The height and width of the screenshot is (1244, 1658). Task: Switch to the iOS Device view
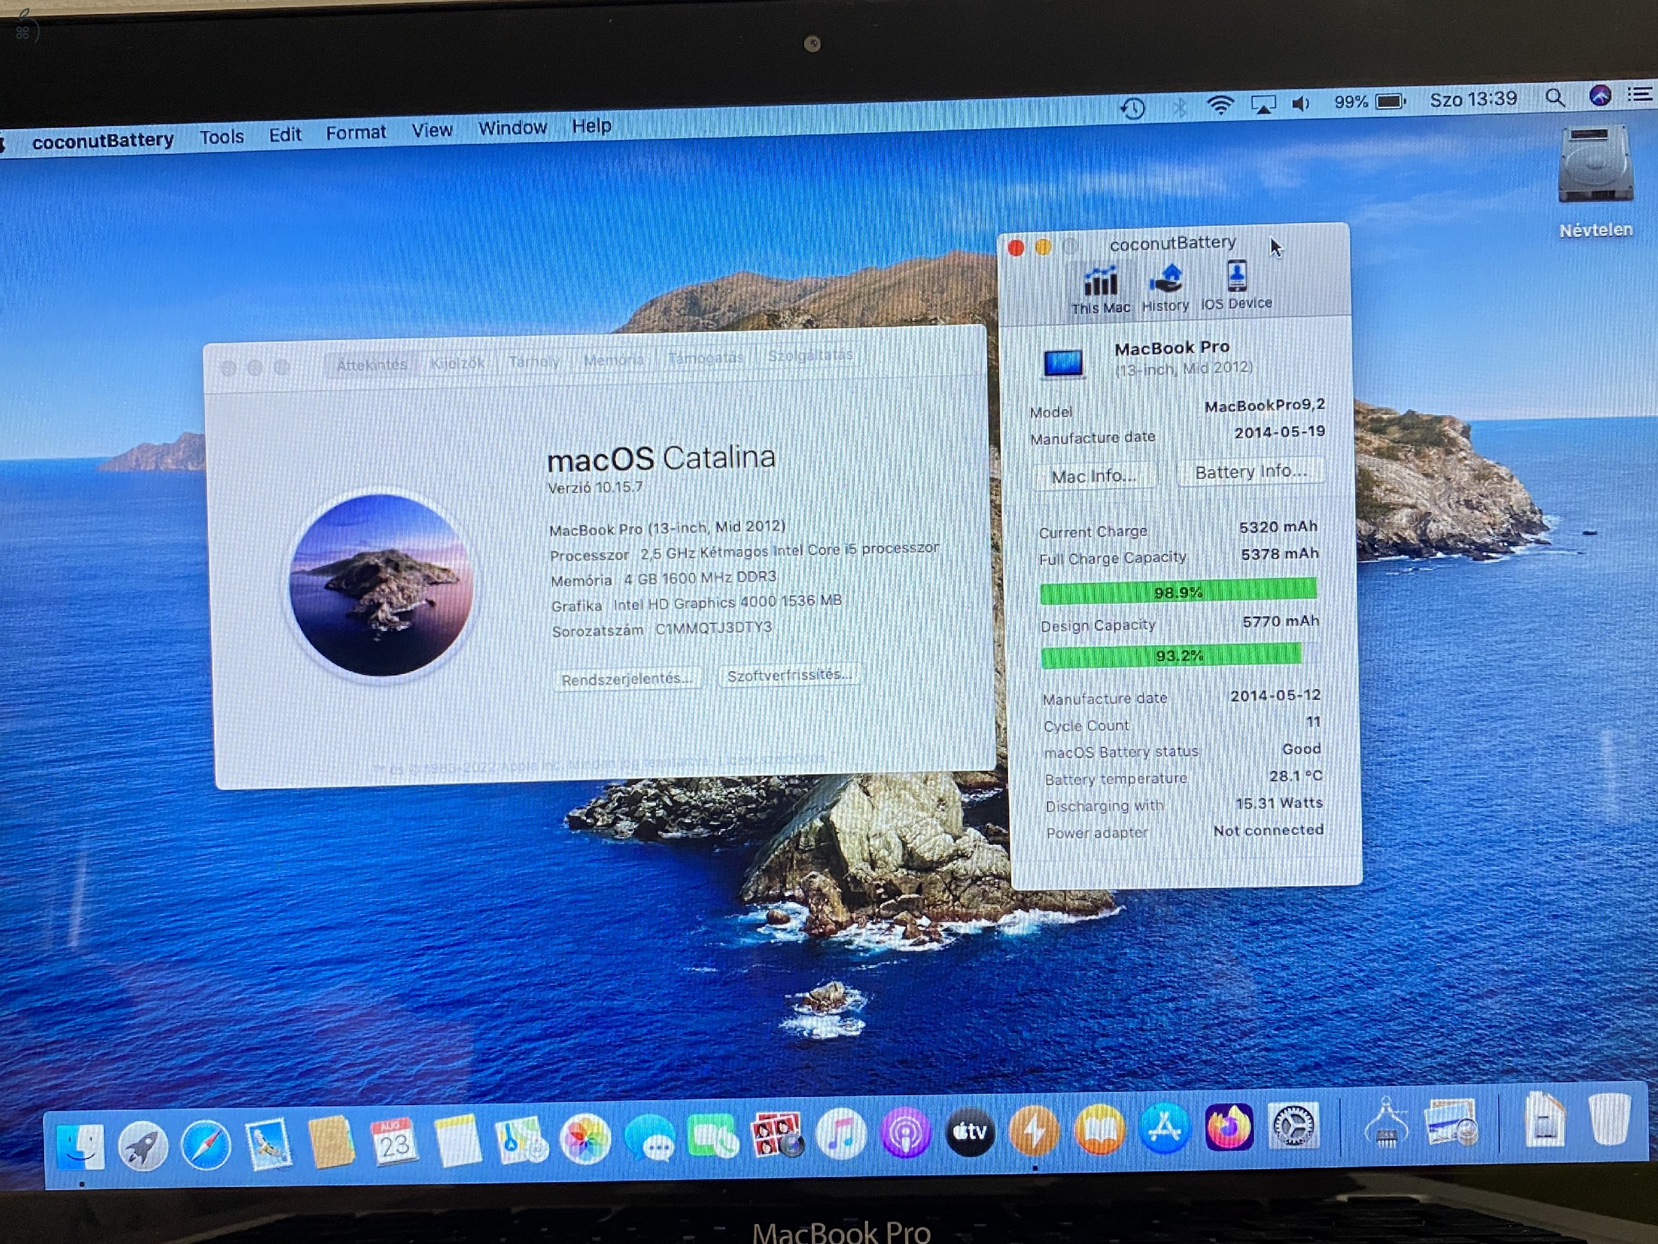[x=1237, y=285]
